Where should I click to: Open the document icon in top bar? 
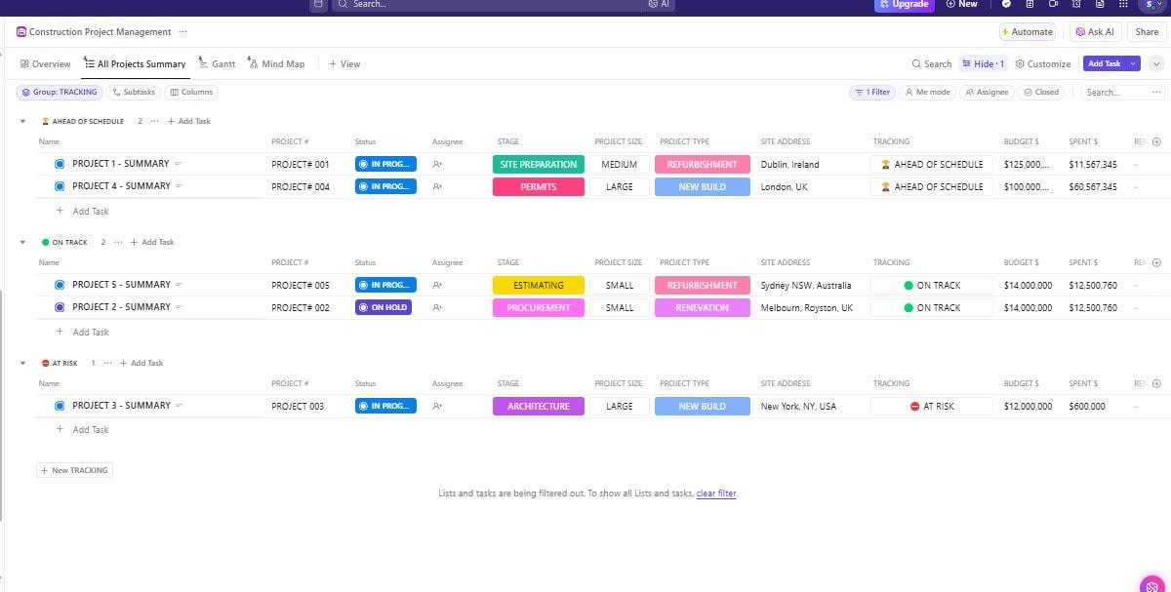pyautogui.click(x=1100, y=4)
